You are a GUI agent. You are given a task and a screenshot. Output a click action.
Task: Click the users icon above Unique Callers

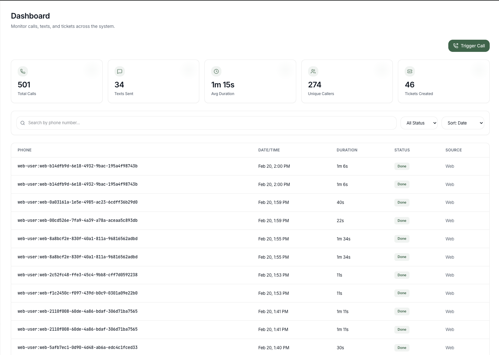pyautogui.click(x=313, y=71)
